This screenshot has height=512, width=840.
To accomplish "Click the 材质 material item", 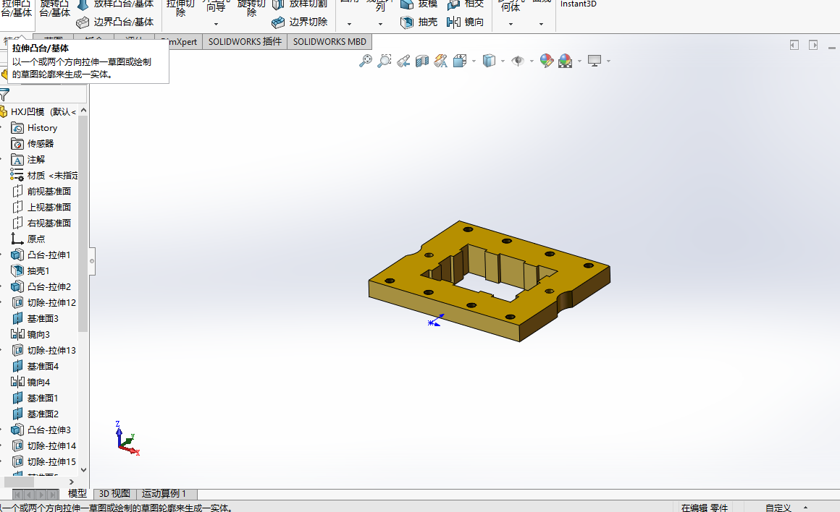I will (44, 176).
